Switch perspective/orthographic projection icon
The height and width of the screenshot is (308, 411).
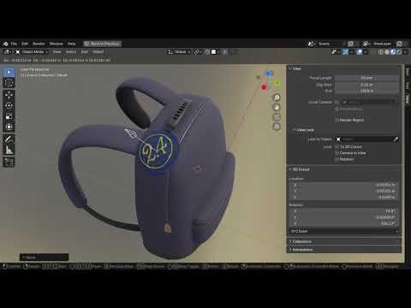(x=277, y=127)
